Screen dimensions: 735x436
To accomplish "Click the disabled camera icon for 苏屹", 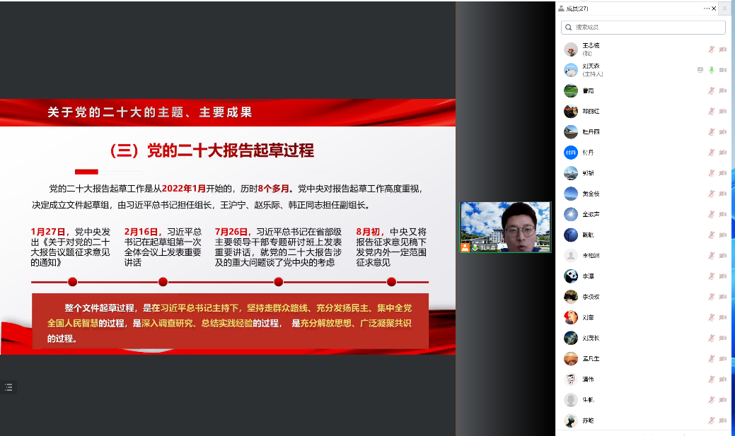I will tap(723, 420).
